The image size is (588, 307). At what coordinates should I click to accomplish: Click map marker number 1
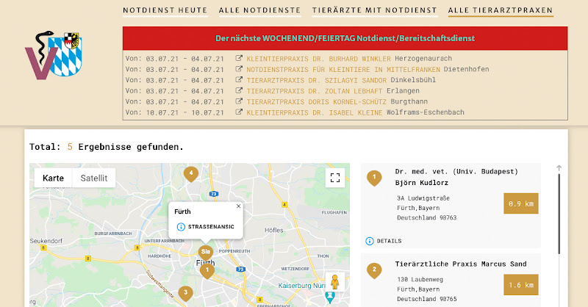click(207, 270)
